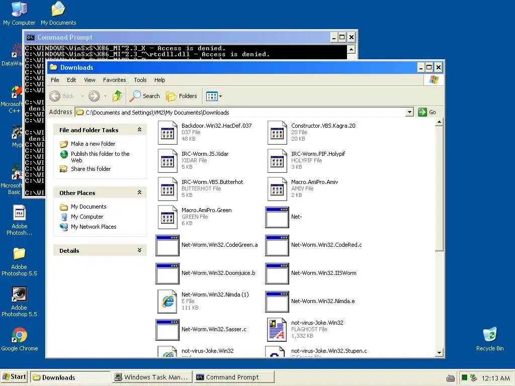Select the Net-Worm.Win32.Sasser.c executable icon

click(167, 330)
